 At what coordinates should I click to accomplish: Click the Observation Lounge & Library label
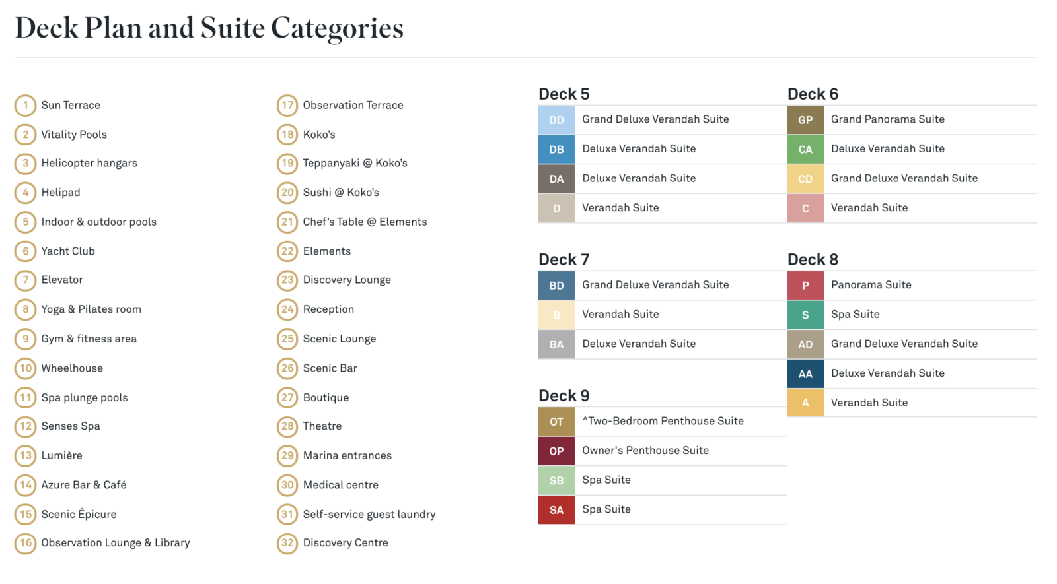[116, 543]
